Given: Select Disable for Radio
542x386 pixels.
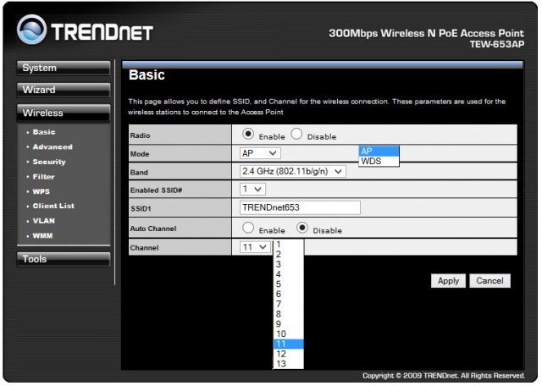Looking at the screenshot, I should pyautogui.click(x=297, y=134).
